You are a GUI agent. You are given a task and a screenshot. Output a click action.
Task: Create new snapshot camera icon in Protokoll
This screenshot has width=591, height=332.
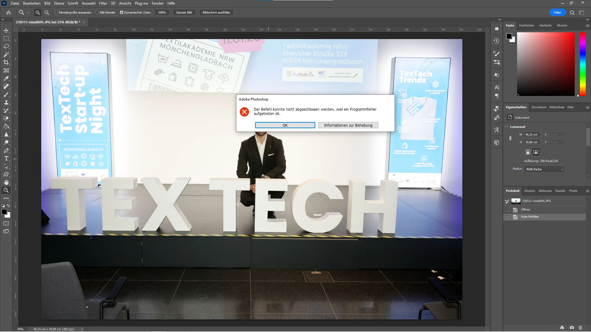pos(572,328)
